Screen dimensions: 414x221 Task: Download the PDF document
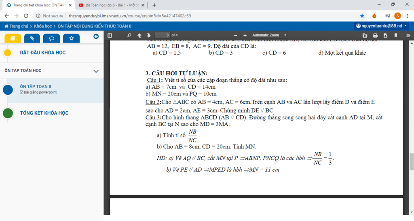385,35
